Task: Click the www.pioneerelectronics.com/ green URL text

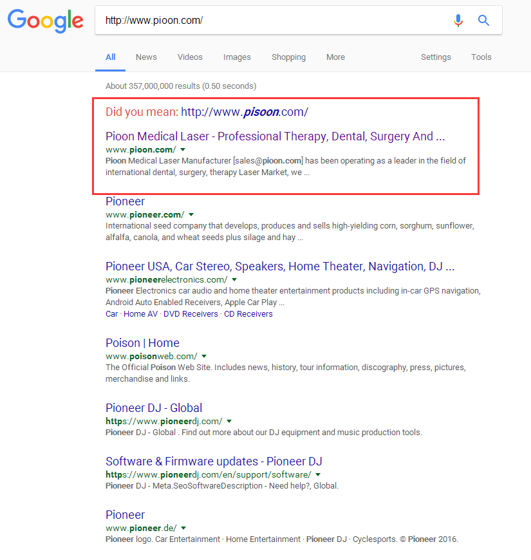Action: coord(167,279)
